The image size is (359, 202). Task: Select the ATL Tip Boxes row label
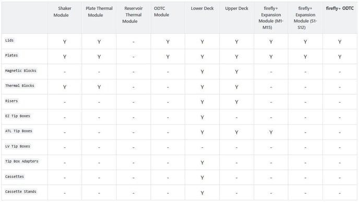(x=19, y=131)
